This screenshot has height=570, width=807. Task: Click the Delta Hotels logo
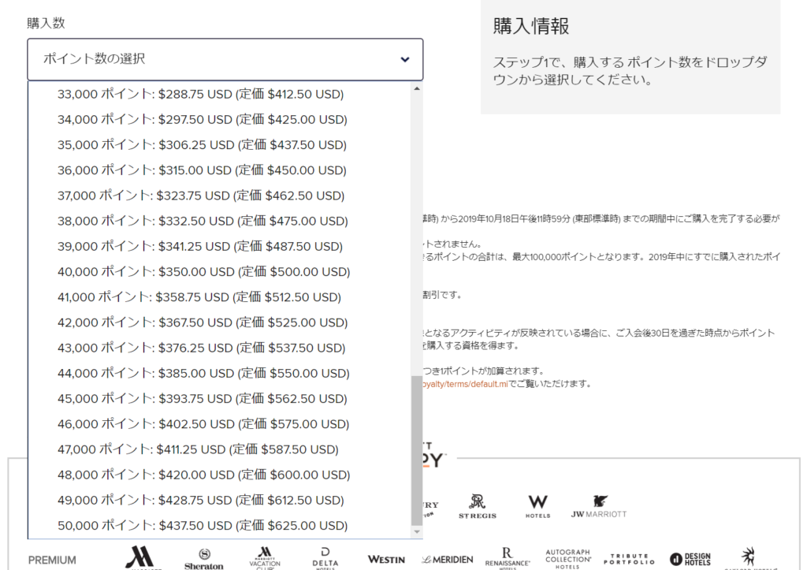point(325,557)
